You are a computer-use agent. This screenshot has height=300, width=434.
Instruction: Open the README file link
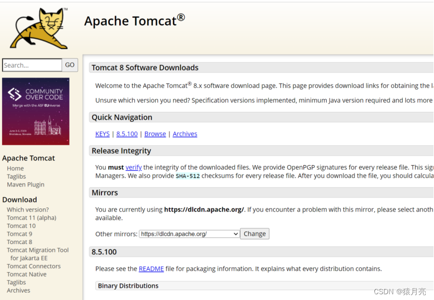pyautogui.click(x=151, y=269)
